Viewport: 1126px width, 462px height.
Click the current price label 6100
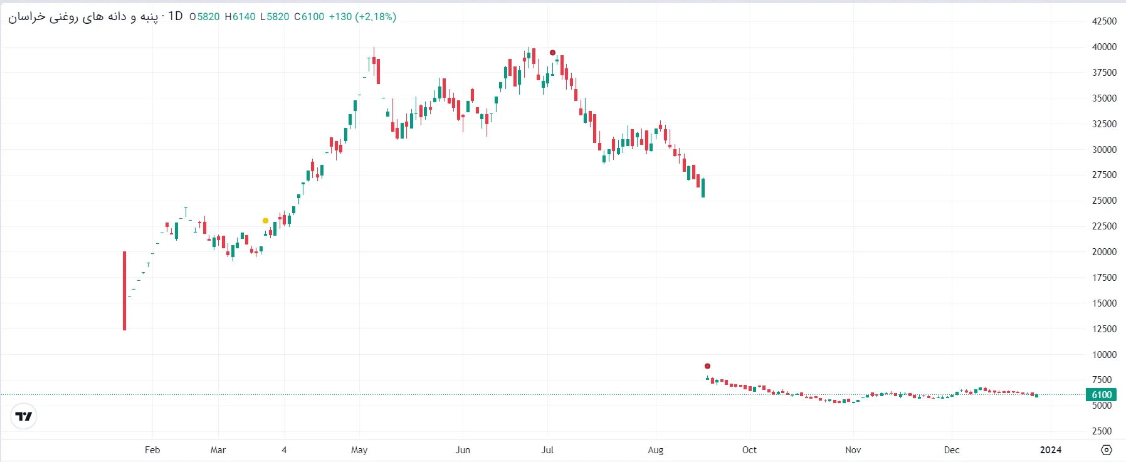(1101, 395)
